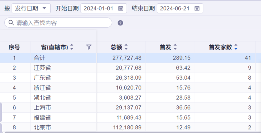Click the 首发 value 15.65
This screenshot has width=261, height=133.
pos(183,117)
